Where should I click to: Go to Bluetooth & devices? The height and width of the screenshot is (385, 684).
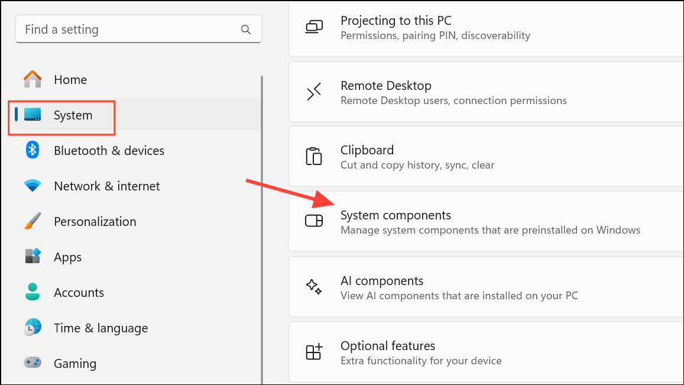138,151
